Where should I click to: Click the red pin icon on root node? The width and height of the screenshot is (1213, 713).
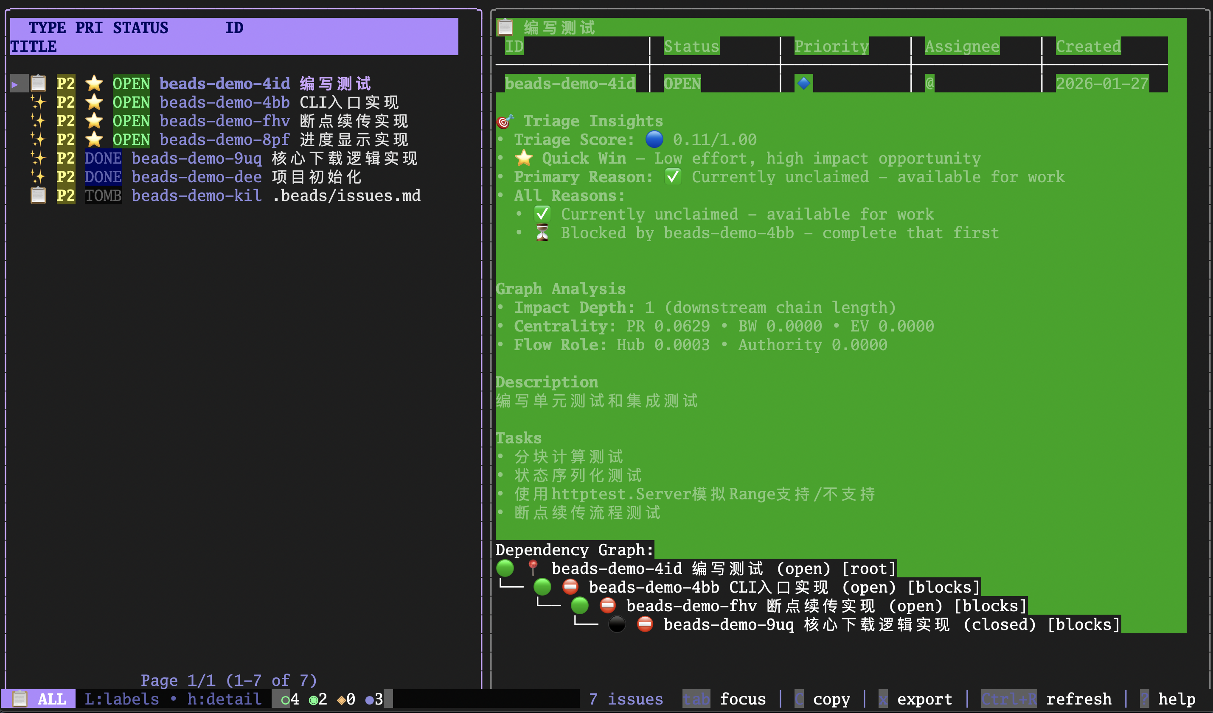[532, 568]
